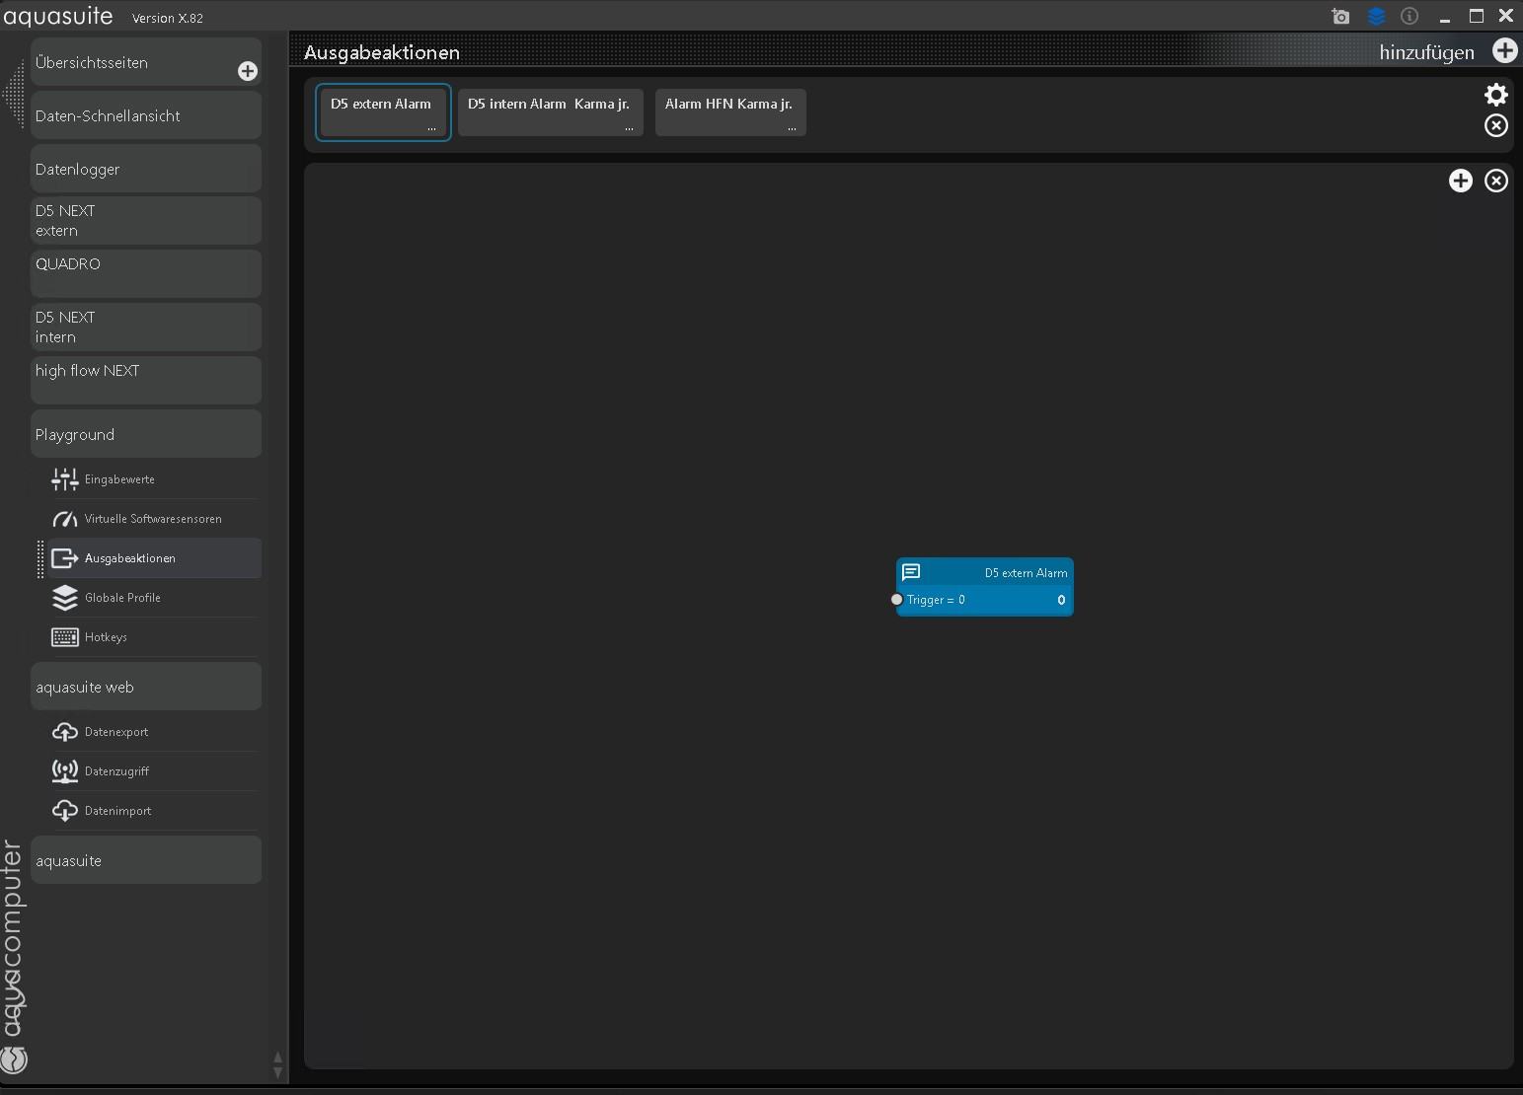Click the hinzufügen plus icon
Image resolution: width=1523 pixels, height=1095 pixels.
[1504, 50]
